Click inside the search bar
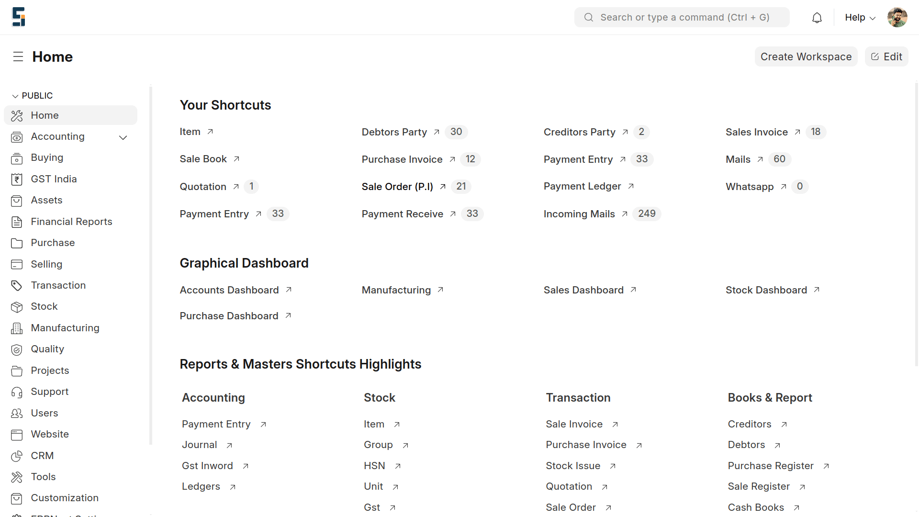The width and height of the screenshot is (919, 517). click(x=682, y=17)
